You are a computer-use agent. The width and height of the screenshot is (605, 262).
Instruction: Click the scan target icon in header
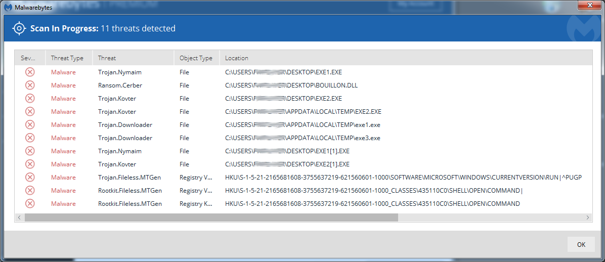pyautogui.click(x=19, y=28)
